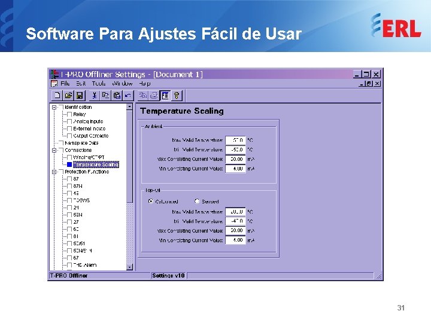Click the tree scrollbar down arrow
Image resolution: width=431 pixels, height=323 pixels.
(x=129, y=267)
